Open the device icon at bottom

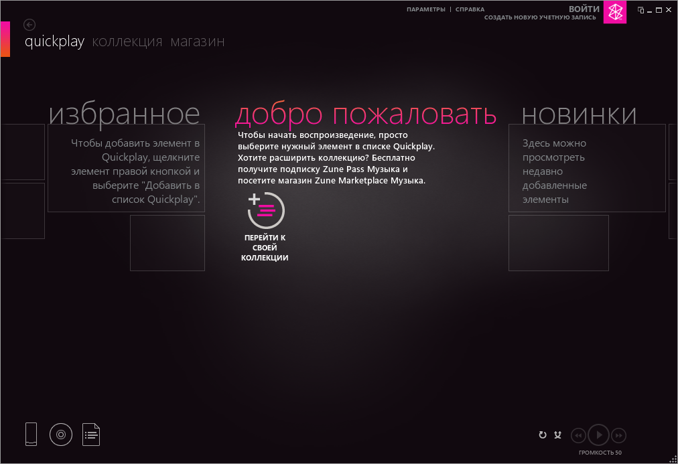click(x=31, y=434)
